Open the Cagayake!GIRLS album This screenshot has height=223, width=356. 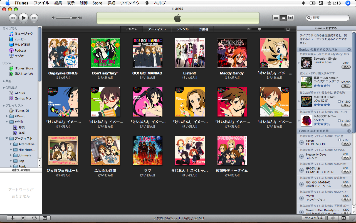tap(63, 53)
